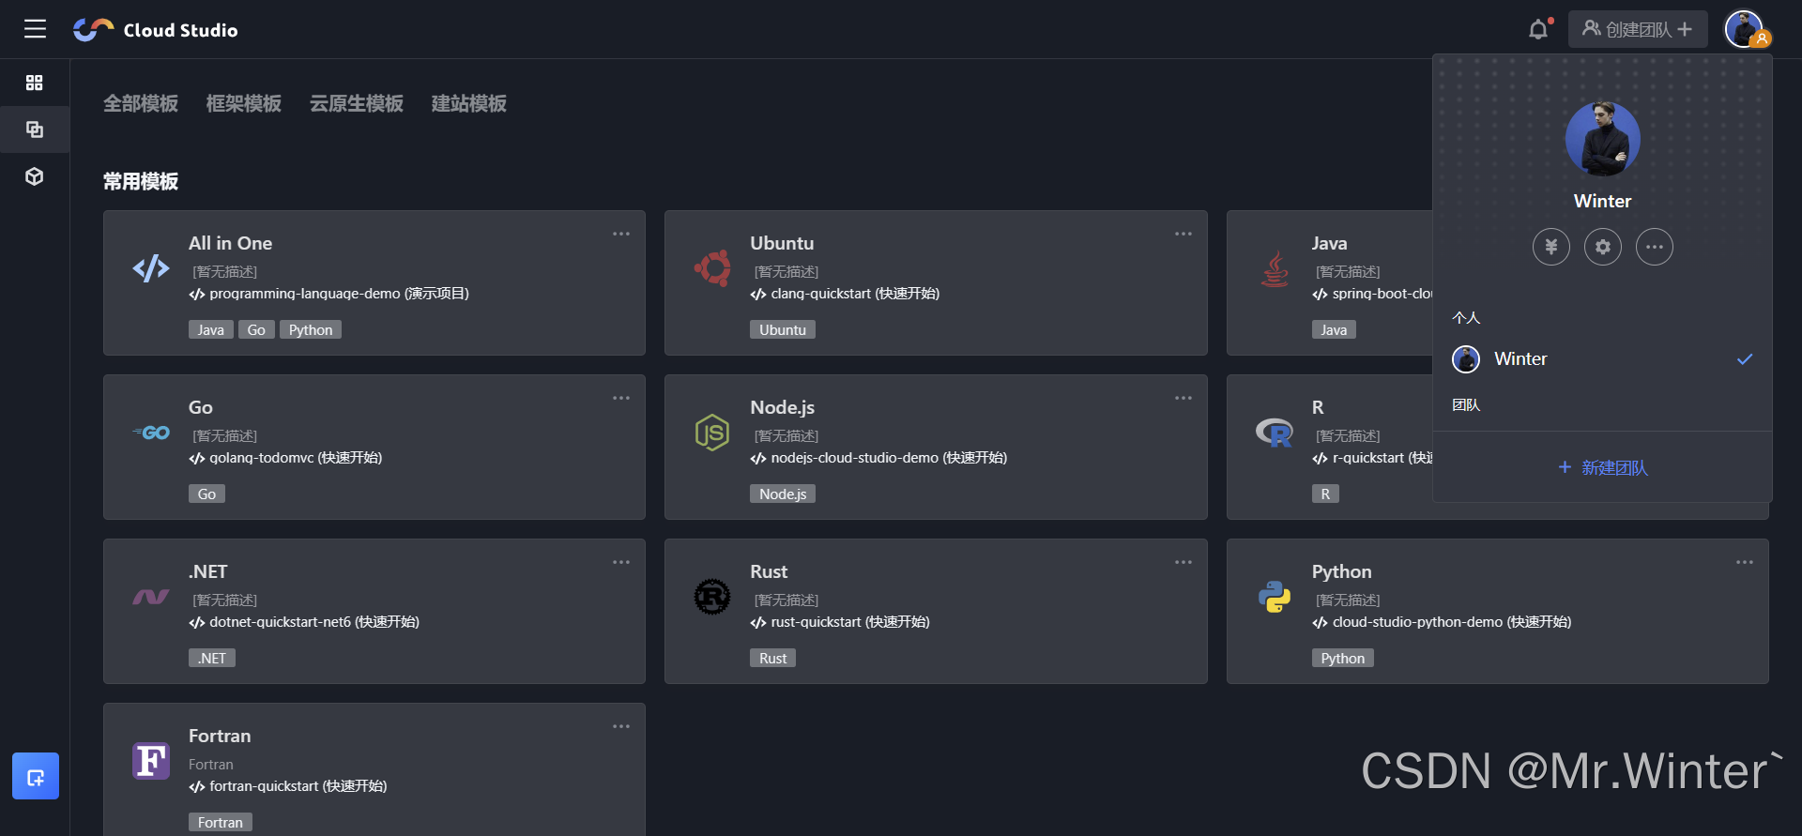The width and height of the screenshot is (1802, 836).
Task: Switch to 全部模板 tab
Action: pyautogui.click(x=141, y=103)
